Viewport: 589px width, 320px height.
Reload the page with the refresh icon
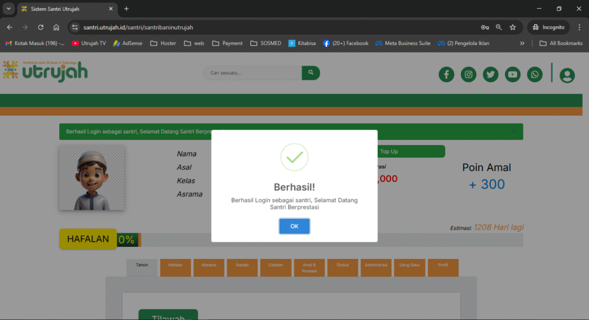41,27
